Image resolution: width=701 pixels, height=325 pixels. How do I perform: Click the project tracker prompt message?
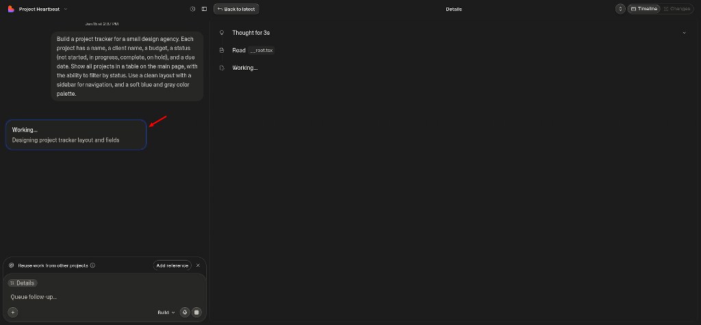[x=127, y=66]
